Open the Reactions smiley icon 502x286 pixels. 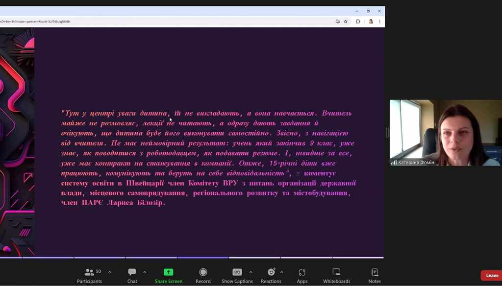271,272
